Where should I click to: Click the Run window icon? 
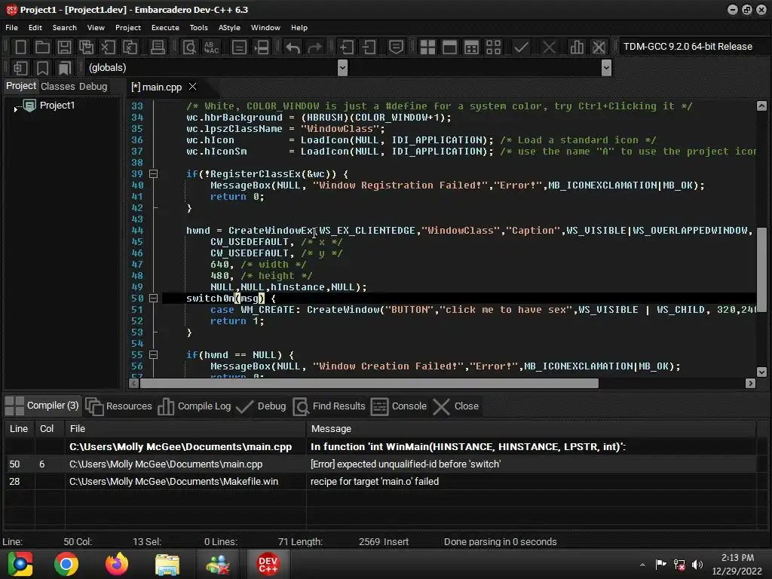[449, 47]
